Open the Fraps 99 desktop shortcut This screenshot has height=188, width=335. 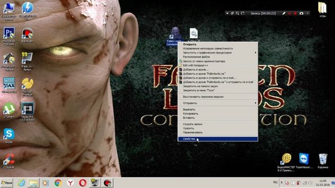coord(27,61)
